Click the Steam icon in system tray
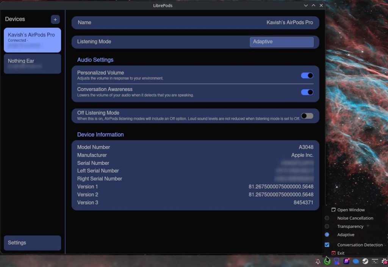This screenshot has height=267, width=388. (365, 261)
